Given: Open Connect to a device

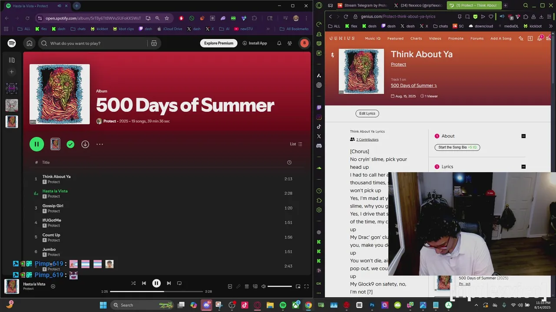Looking at the screenshot, I should [255, 286].
